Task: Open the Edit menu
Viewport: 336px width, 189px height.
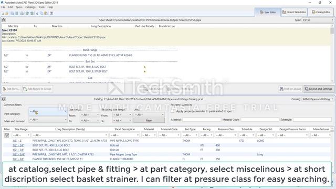Action: (10, 7)
